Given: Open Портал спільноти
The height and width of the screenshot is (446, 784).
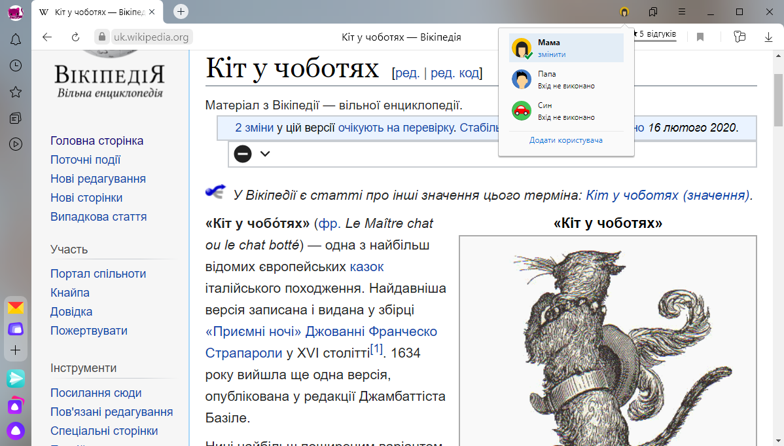Looking at the screenshot, I should point(98,274).
